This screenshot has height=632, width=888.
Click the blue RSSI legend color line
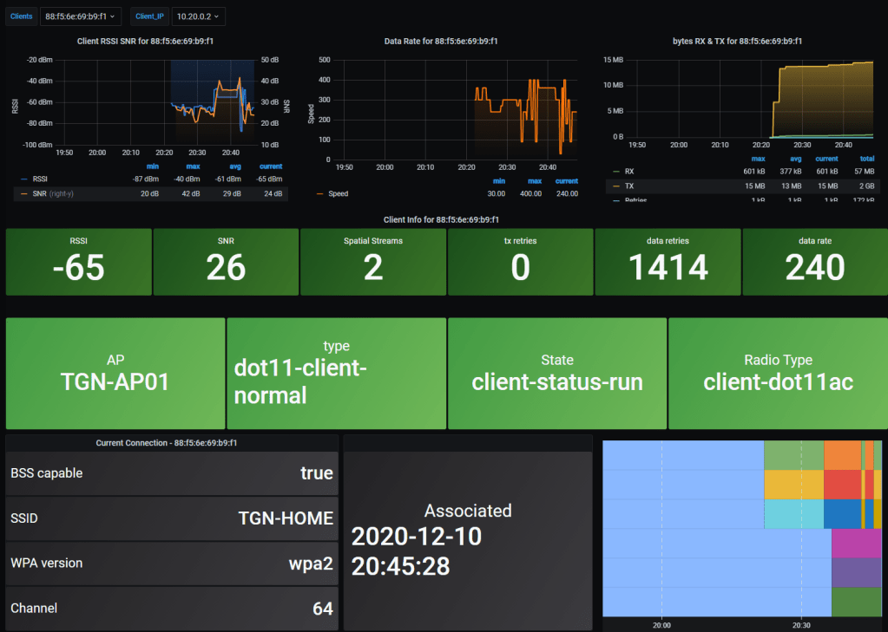coord(25,179)
